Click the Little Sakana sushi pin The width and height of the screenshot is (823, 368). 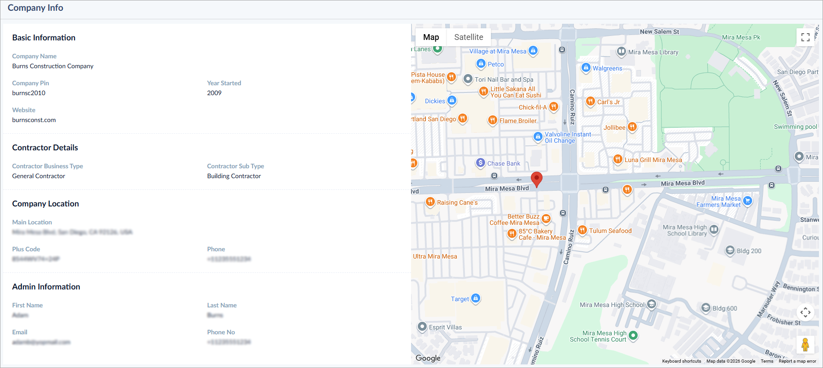(x=483, y=92)
